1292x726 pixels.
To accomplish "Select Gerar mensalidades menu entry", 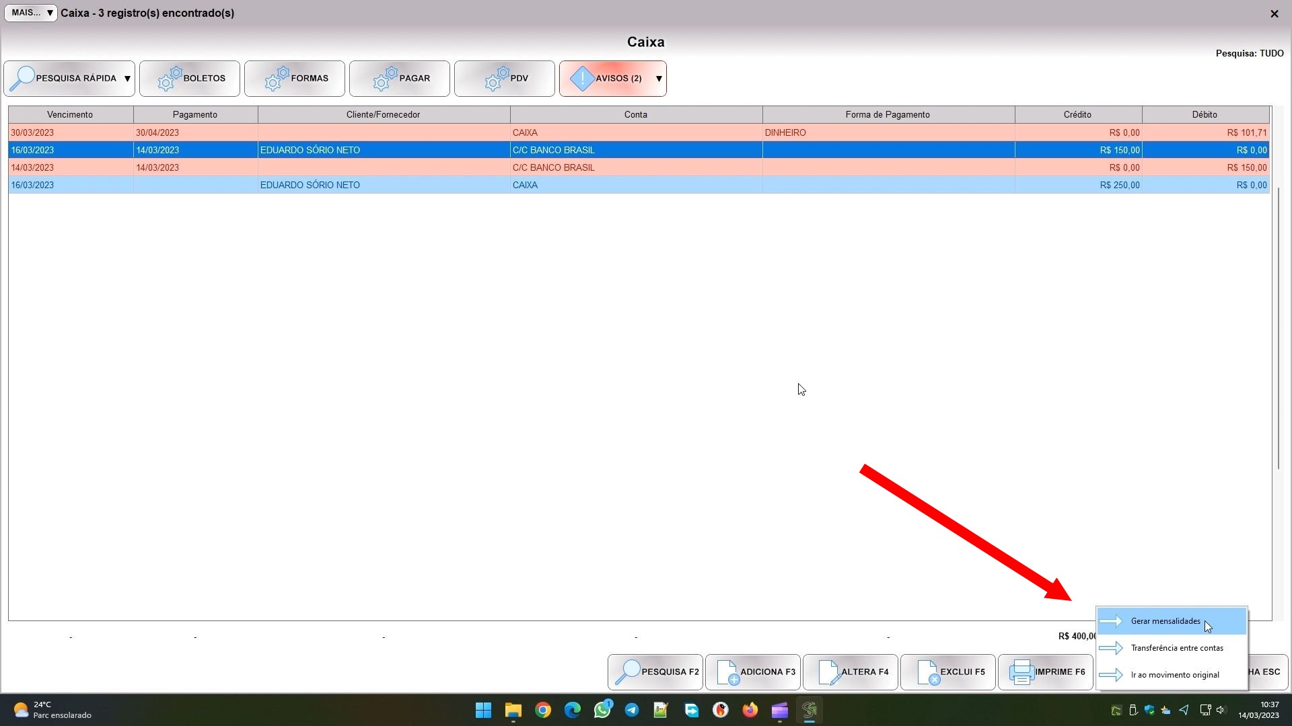I will 1165,621.
